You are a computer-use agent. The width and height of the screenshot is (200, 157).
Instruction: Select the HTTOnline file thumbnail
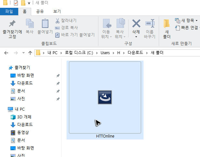(x=105, y=98)
